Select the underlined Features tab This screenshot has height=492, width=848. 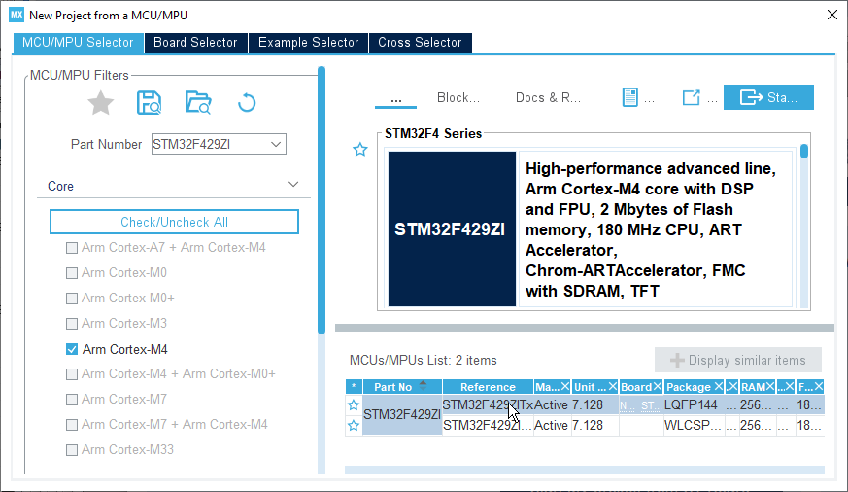(x=396, y=98)
